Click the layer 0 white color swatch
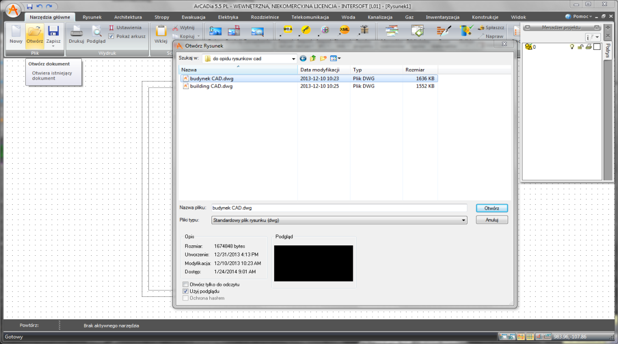Image resolution: width=618 pixels, height=344 pixels. pyautogui.click(x=597, y=47)
